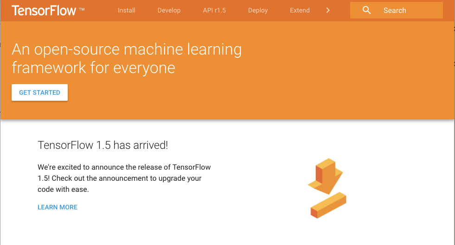
Task: Click the GET STARTED button
Action: [40, 92]
